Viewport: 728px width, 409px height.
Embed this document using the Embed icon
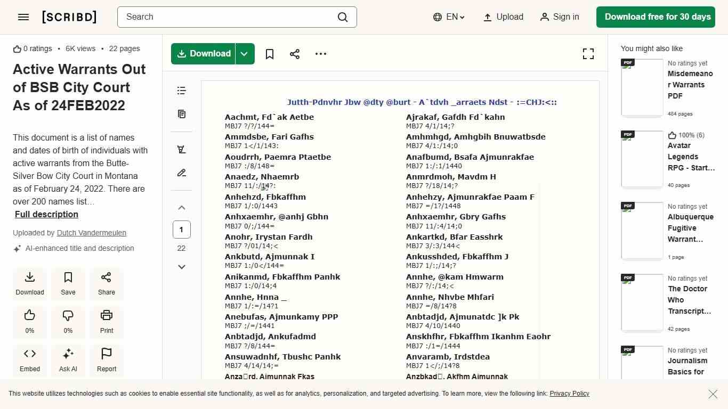[x=29, y=360]
